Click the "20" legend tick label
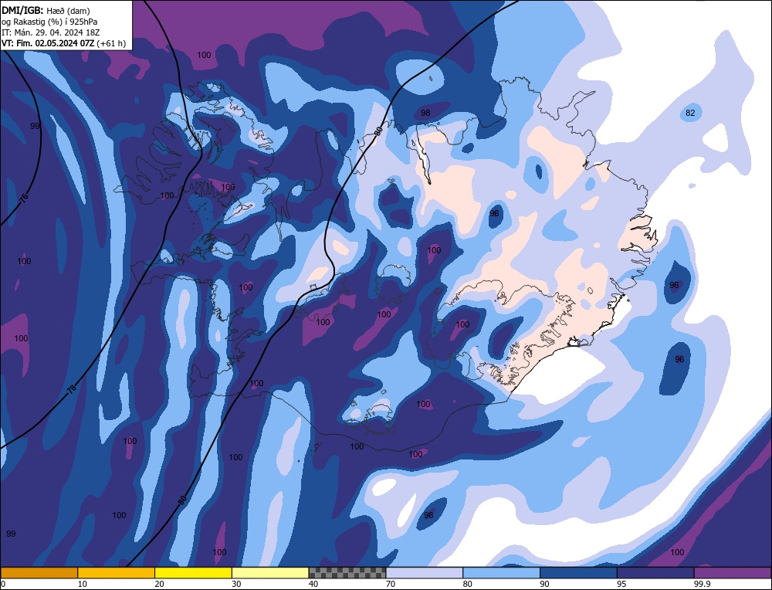 (x=160, y=584)
